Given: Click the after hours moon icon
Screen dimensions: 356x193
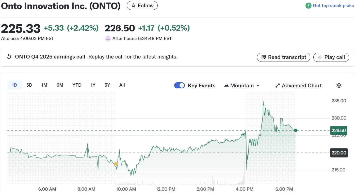Looking at the screenshot, I should (108, 38).
